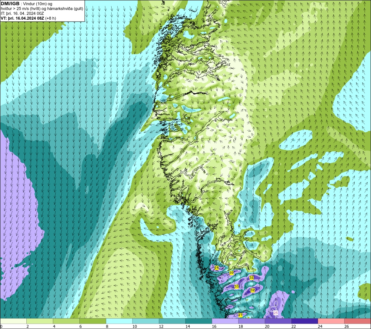Select the 24–26 m/s pink swatch
The image size is (371, 329).
click(331, 321)
